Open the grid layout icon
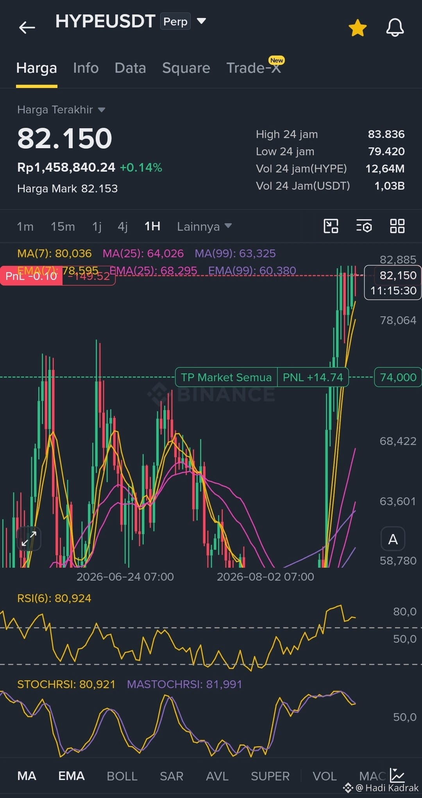Viewport: 422px width, 798px height. click(x=397, y=226)
